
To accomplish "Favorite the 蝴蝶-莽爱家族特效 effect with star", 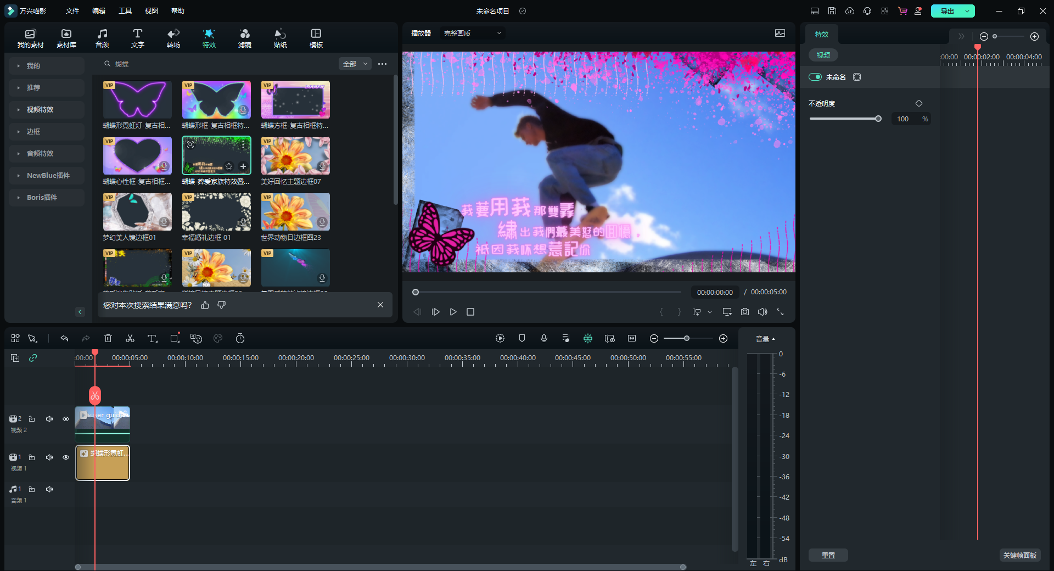I will [229, 166].
